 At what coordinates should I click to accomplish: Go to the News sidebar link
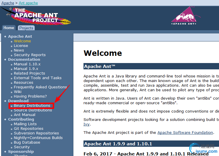(19, 50)
